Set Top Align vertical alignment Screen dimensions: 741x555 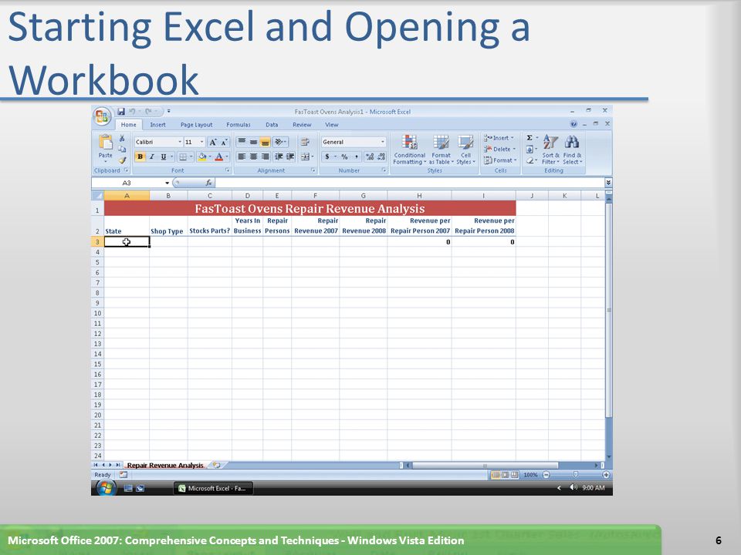(242, 142)
